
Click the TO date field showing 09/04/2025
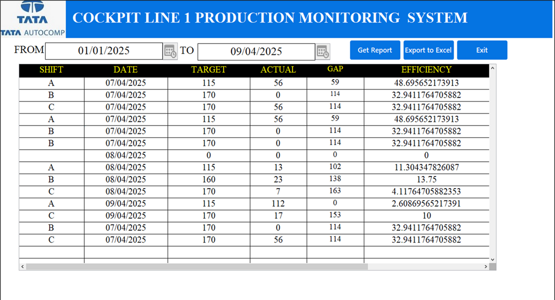(x=256, y=51)
